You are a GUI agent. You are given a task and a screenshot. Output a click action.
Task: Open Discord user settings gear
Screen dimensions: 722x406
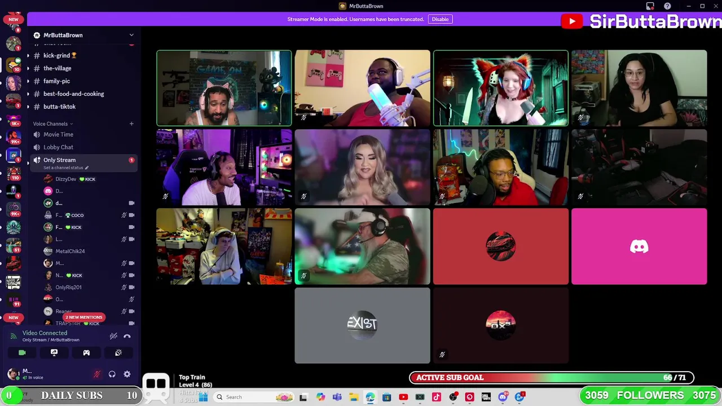pyautogui.click(x=127, y=374)
